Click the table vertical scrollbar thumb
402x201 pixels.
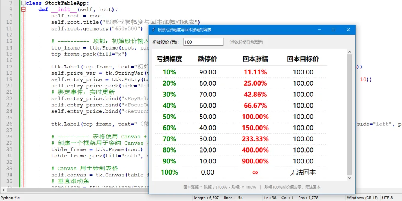click(350, 114)
